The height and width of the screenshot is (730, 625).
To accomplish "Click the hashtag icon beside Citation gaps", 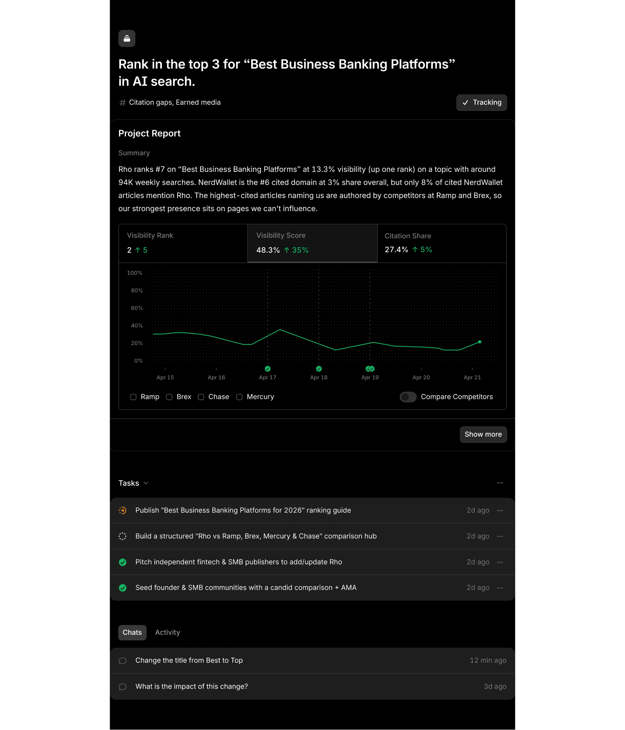I will pyautogui.click(x=122, y=103).
